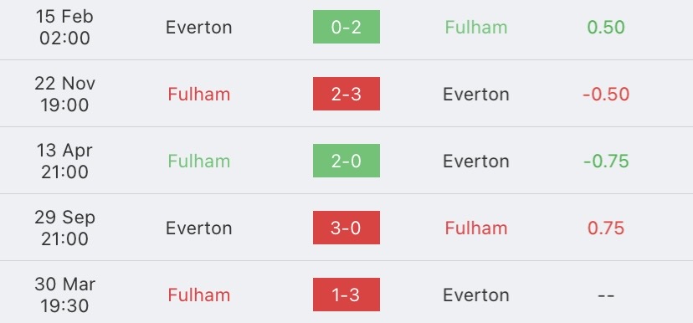This screenshot has width=693, height=323.
Task: Click the red -0.50 handicap value
Action: click(x=606, y=95)
